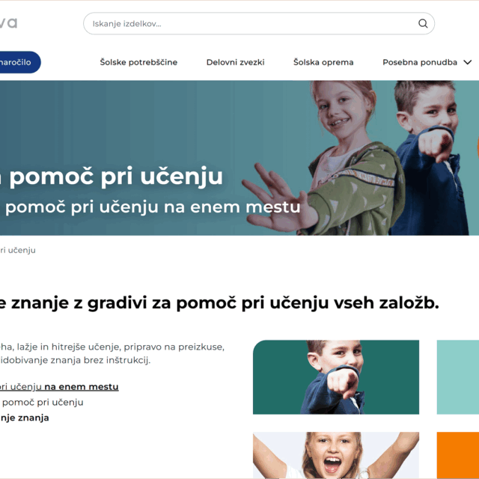Select the light teal tile

pos(457,377)
